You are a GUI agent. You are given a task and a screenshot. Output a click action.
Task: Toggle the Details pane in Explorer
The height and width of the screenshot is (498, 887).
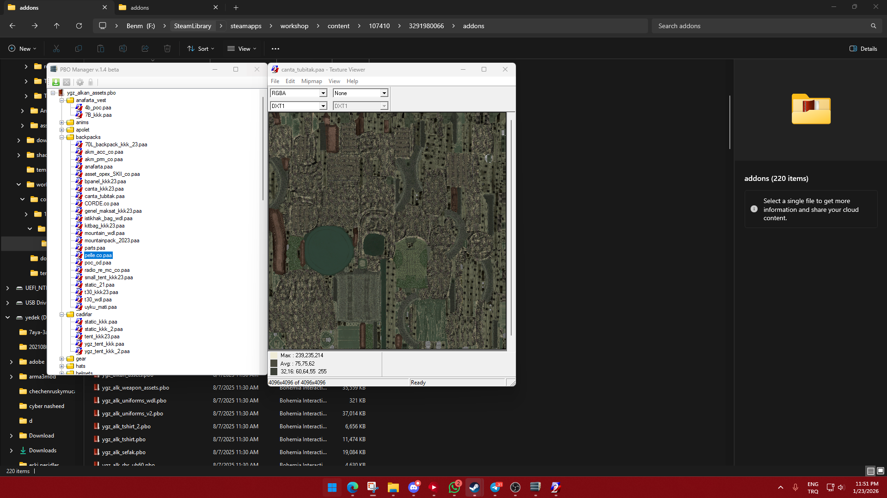point(863,48)
